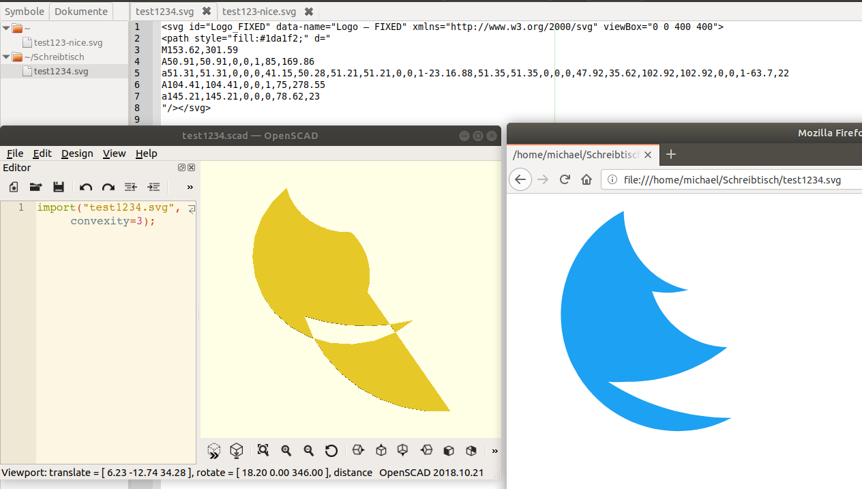Expand the Editor toolbar overflow chevron

click(189, 187)
